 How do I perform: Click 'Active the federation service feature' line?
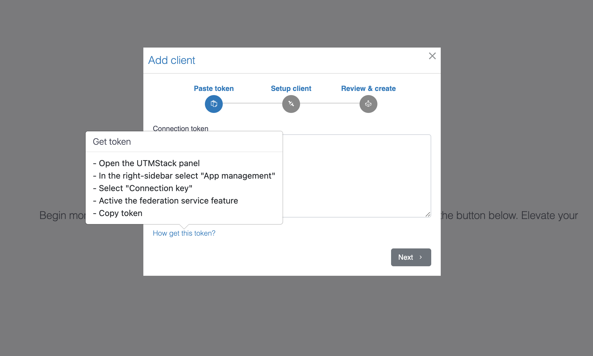tap(165, 201)
